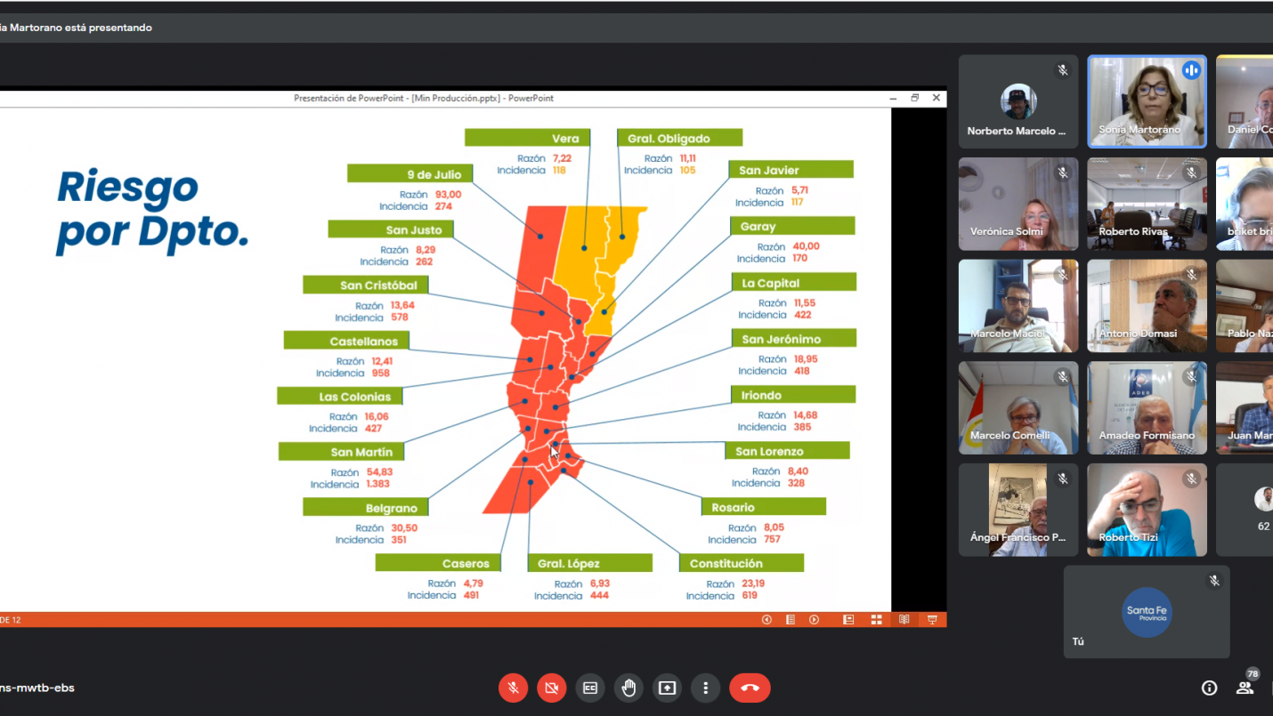Click the muted mic icon on Marcelo Comelli's tile
This screenshot has width=1273, height=716.
(x=1062, y=377)
